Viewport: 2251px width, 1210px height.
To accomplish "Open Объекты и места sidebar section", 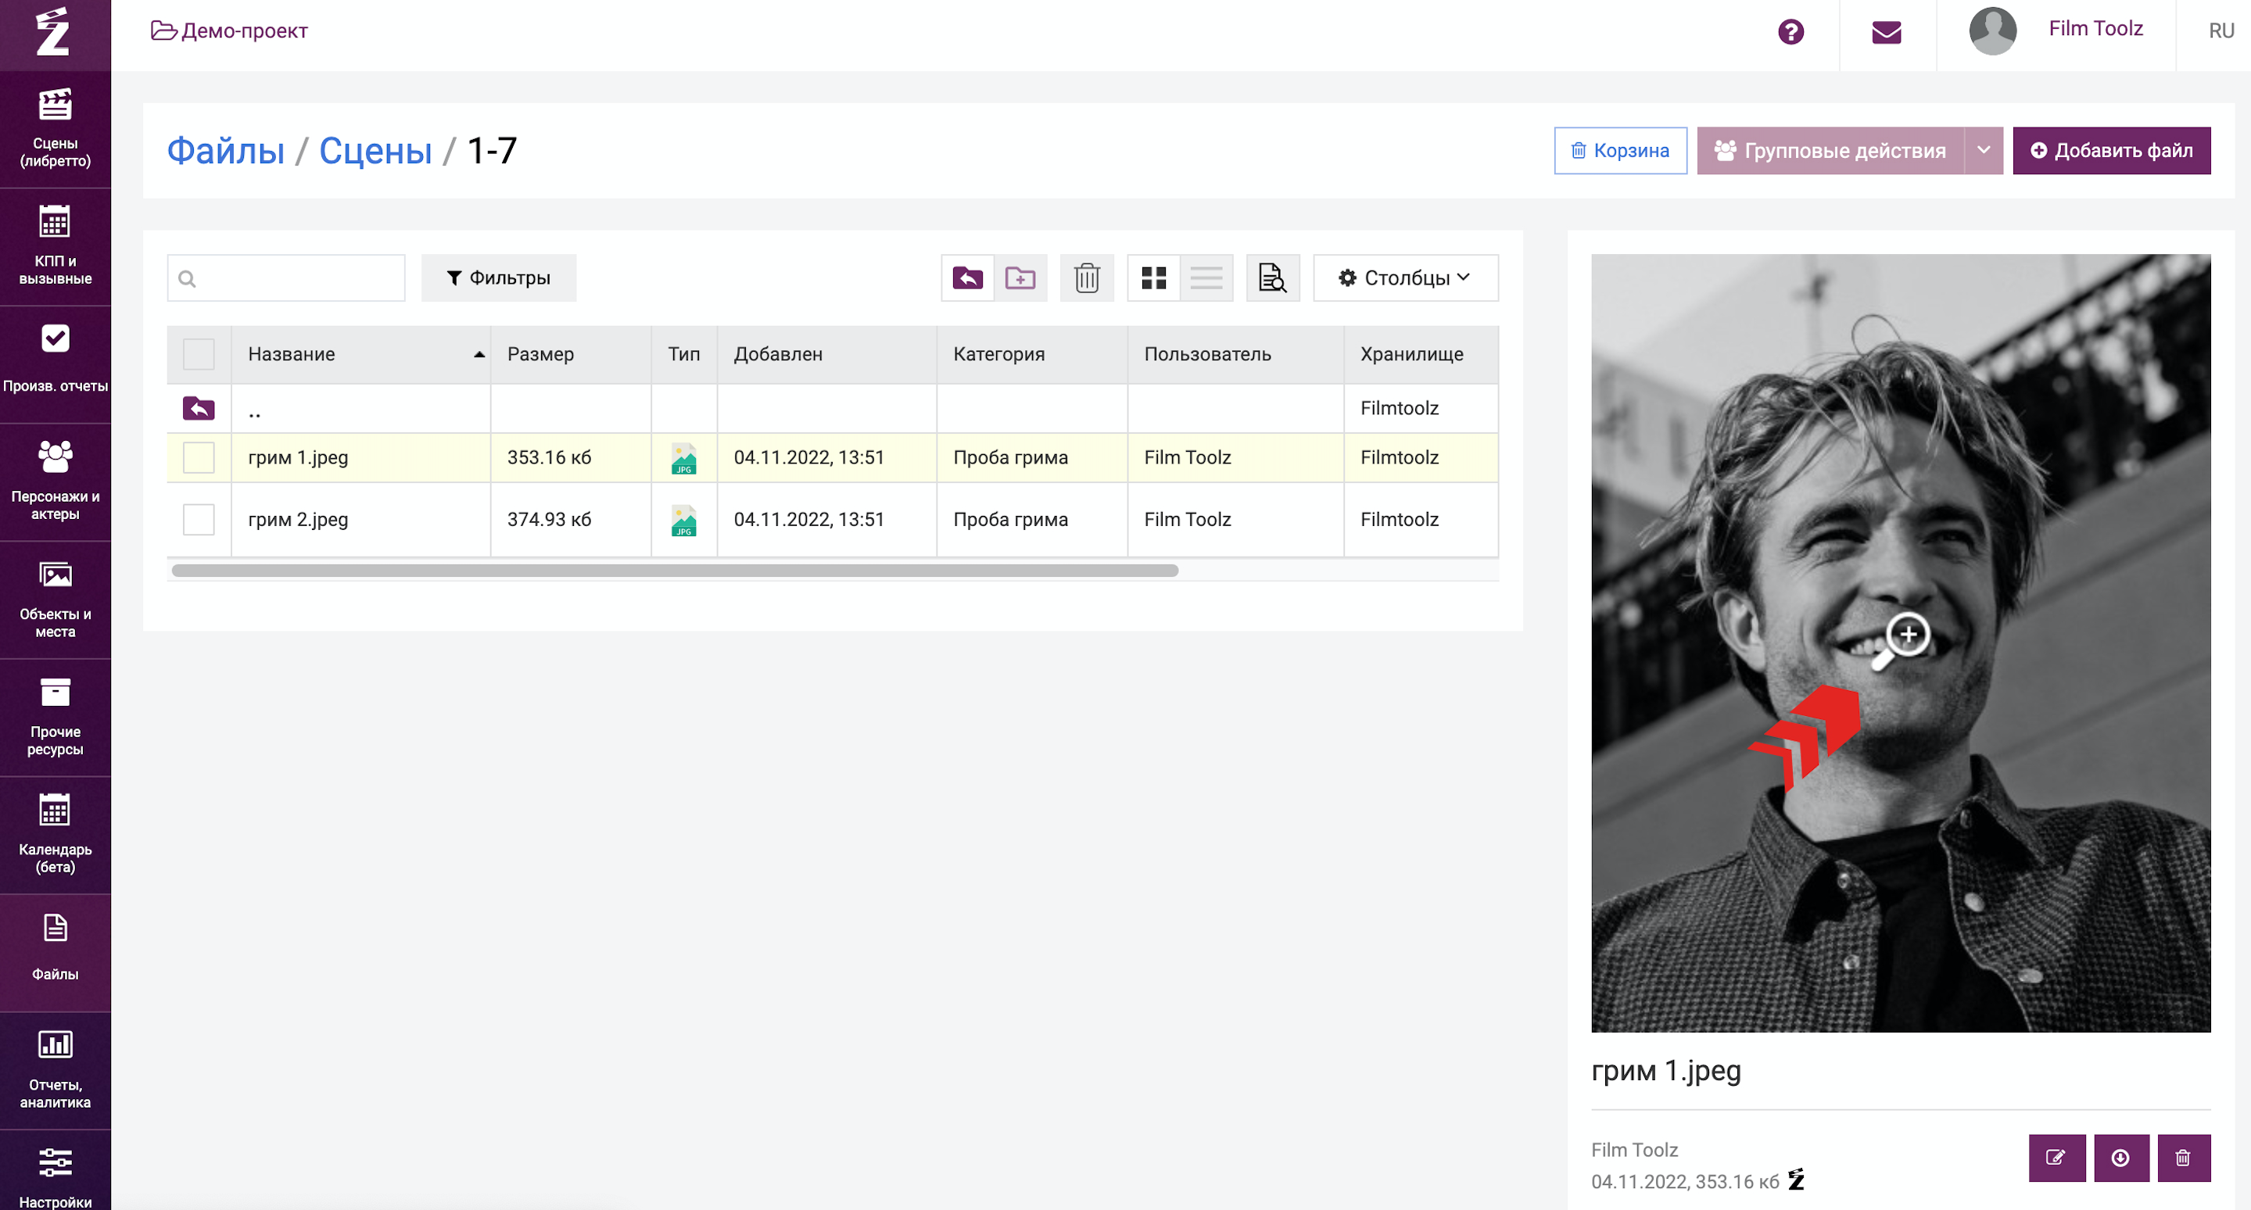I will click(55, 600).
